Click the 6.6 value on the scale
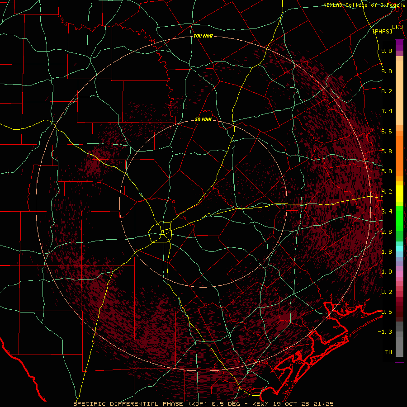The image size is (407, 407). pos(387,131)
